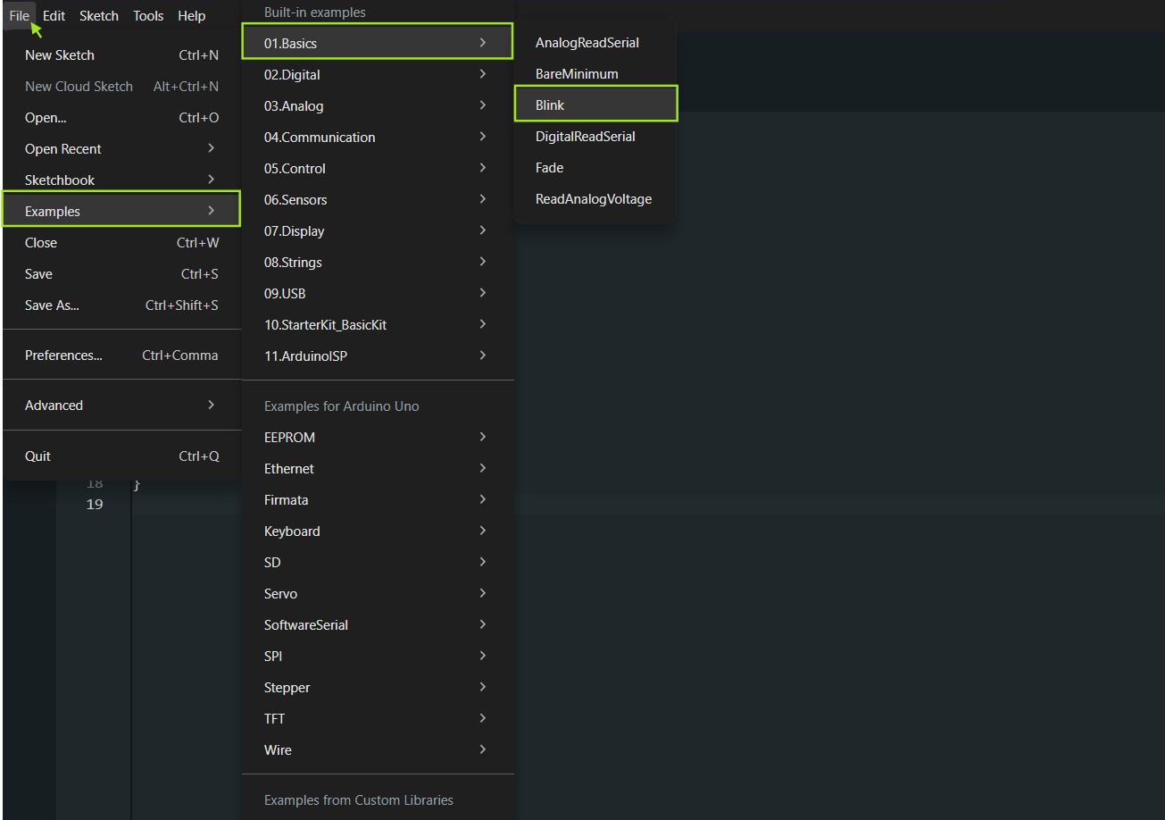Expand Keyboard library examples
The width and height of the screenshot is (1165, 820).
point(378,531)
